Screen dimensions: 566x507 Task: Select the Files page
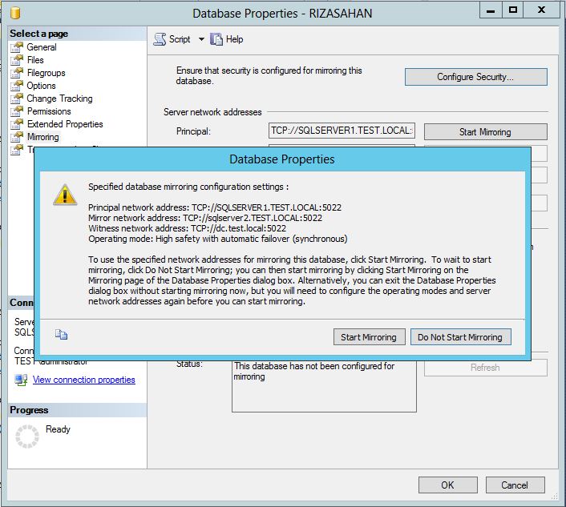pos(35,60)
